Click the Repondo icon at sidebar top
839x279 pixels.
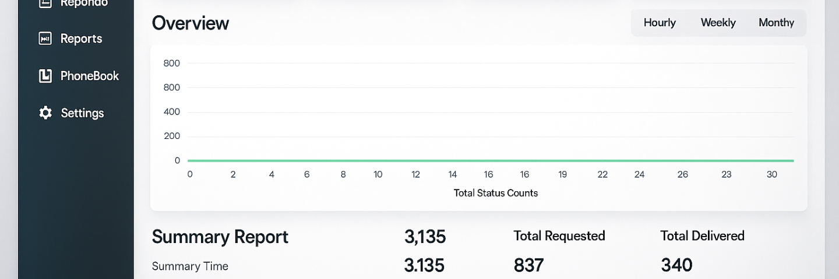(45, 3)
